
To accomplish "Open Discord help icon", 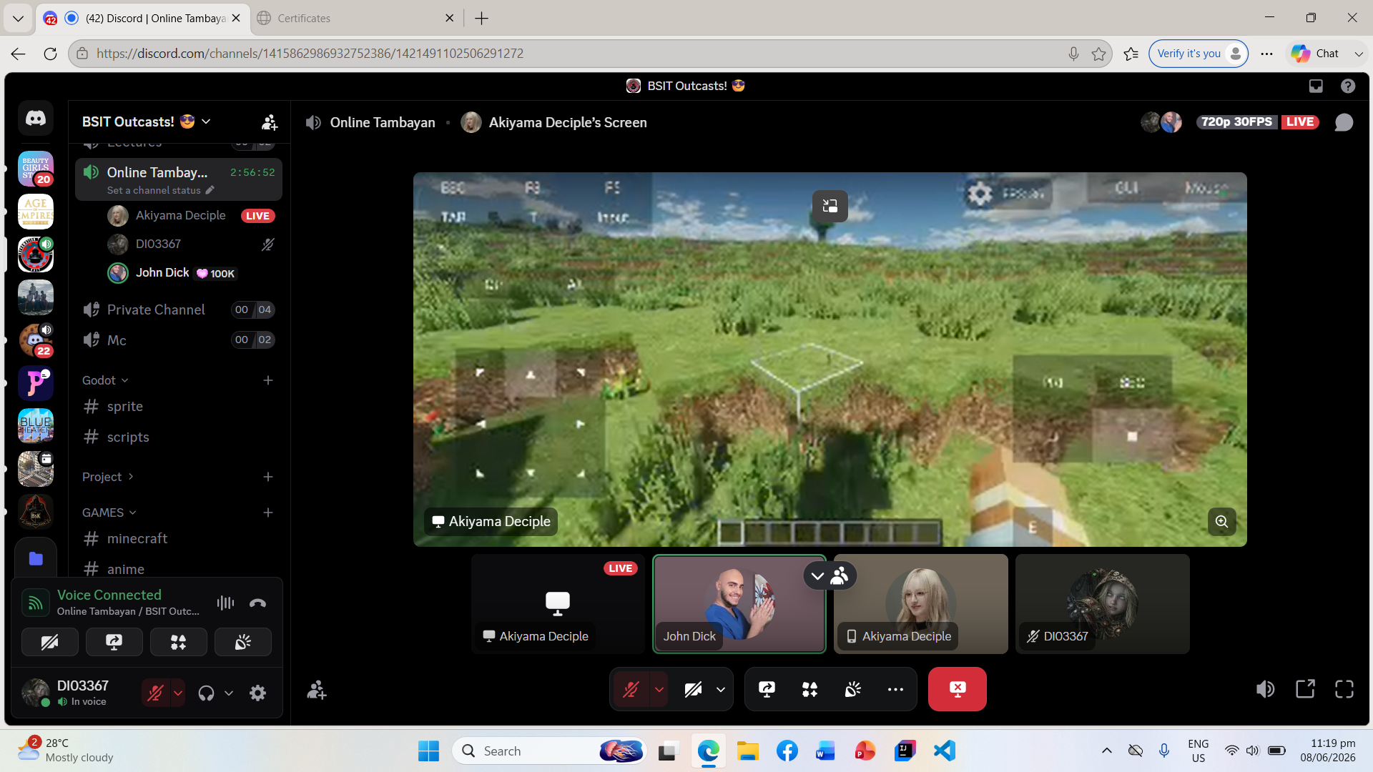I will [x=1348, y=86].
